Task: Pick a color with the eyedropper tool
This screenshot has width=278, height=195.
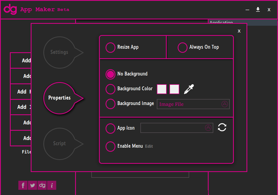Action: pos(189,89)
